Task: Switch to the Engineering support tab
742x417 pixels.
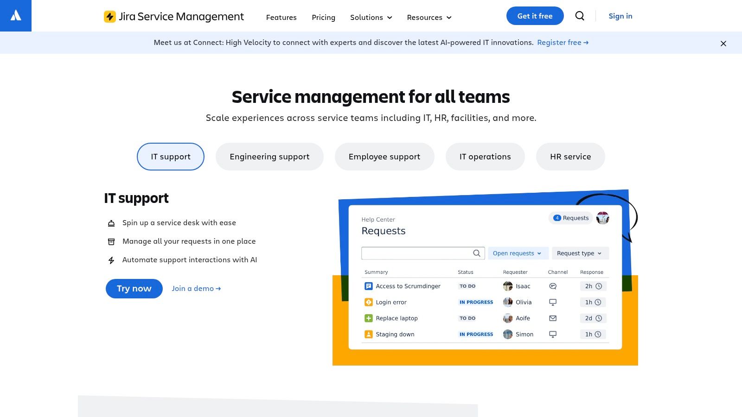Action: tap(269, 157)
